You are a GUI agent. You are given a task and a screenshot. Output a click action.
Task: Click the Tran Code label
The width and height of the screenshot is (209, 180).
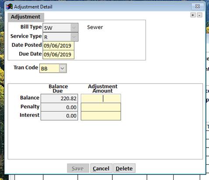pos(26,67)
